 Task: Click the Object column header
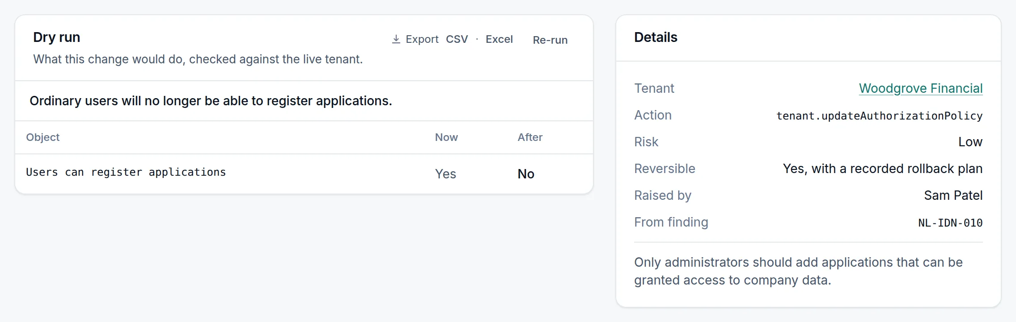42,137
